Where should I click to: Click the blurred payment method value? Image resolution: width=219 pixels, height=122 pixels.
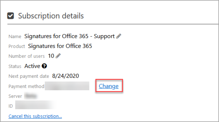pos(67,86)
